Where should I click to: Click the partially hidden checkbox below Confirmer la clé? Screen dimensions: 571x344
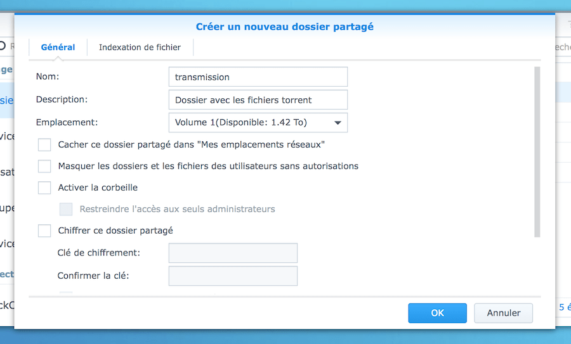click(66, 293)
